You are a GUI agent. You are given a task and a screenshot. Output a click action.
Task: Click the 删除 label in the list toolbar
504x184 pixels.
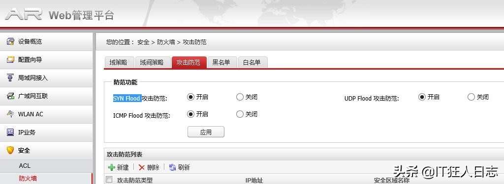(154, 167)
